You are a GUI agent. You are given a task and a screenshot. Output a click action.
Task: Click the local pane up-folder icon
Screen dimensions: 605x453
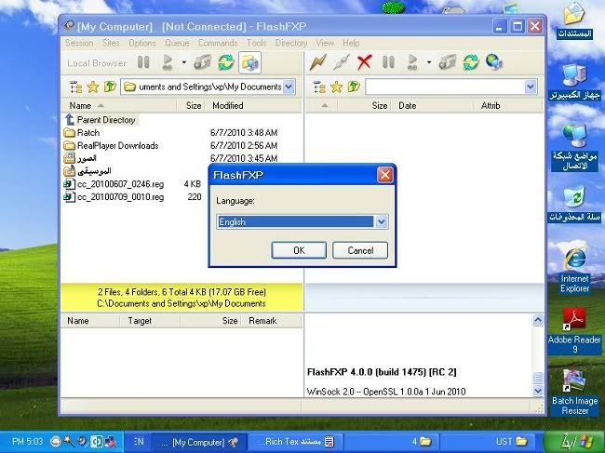point(110,87)
